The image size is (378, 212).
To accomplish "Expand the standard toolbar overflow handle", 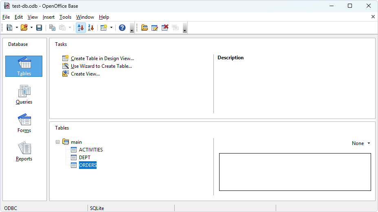I will click(x=132, y=28).
